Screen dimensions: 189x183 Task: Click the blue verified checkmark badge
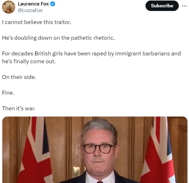53,4
